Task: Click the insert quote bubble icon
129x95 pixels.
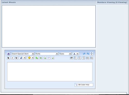Action: point(49,58)
